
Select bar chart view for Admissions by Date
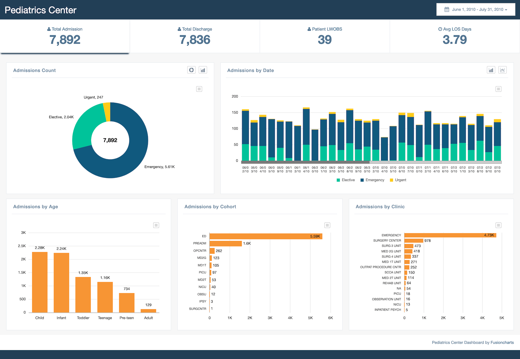pos(491,70)
